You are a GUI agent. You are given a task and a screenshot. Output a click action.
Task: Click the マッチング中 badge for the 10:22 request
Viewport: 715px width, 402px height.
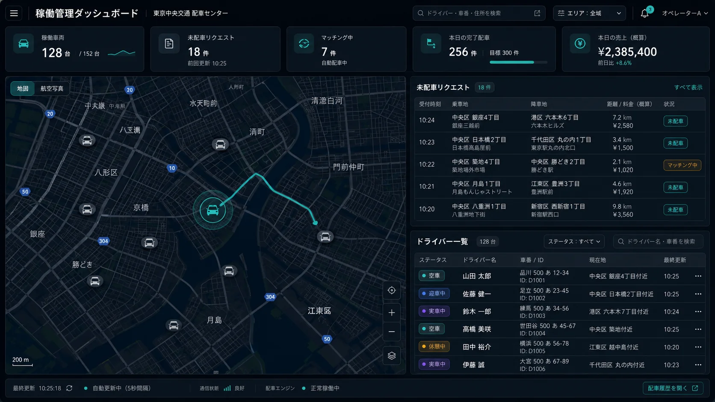(x=682, y=165)
